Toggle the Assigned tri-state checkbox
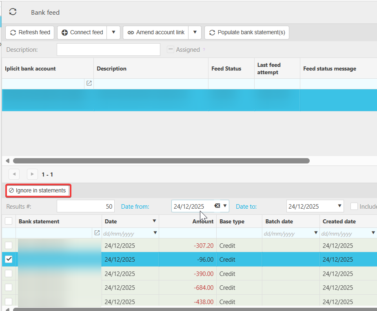Image resolution: width=377 pixels, height=311 pixels. coord(171,49)
